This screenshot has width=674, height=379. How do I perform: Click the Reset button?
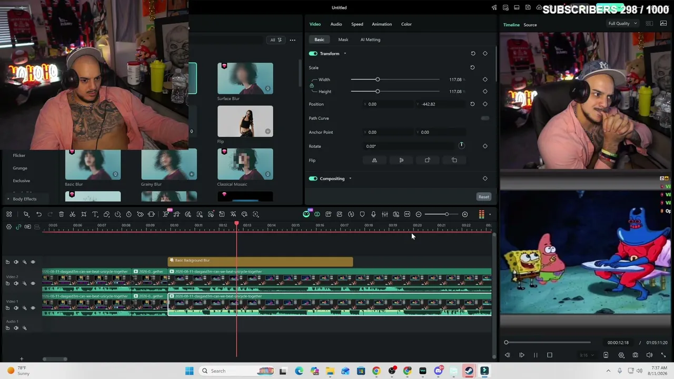tap(483, 197)
